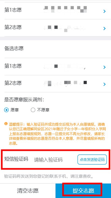Click the 短信验证码 field label
Screen dimensions: 111x198
pyautogui.click(x=16, y=159)
